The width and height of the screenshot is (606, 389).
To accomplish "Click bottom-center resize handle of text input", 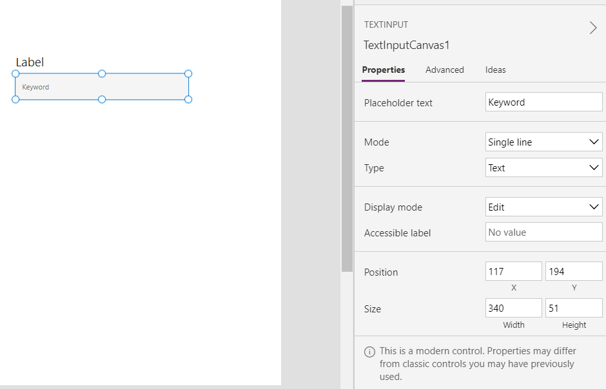I will pyautogui.click(x=102, y=100).
